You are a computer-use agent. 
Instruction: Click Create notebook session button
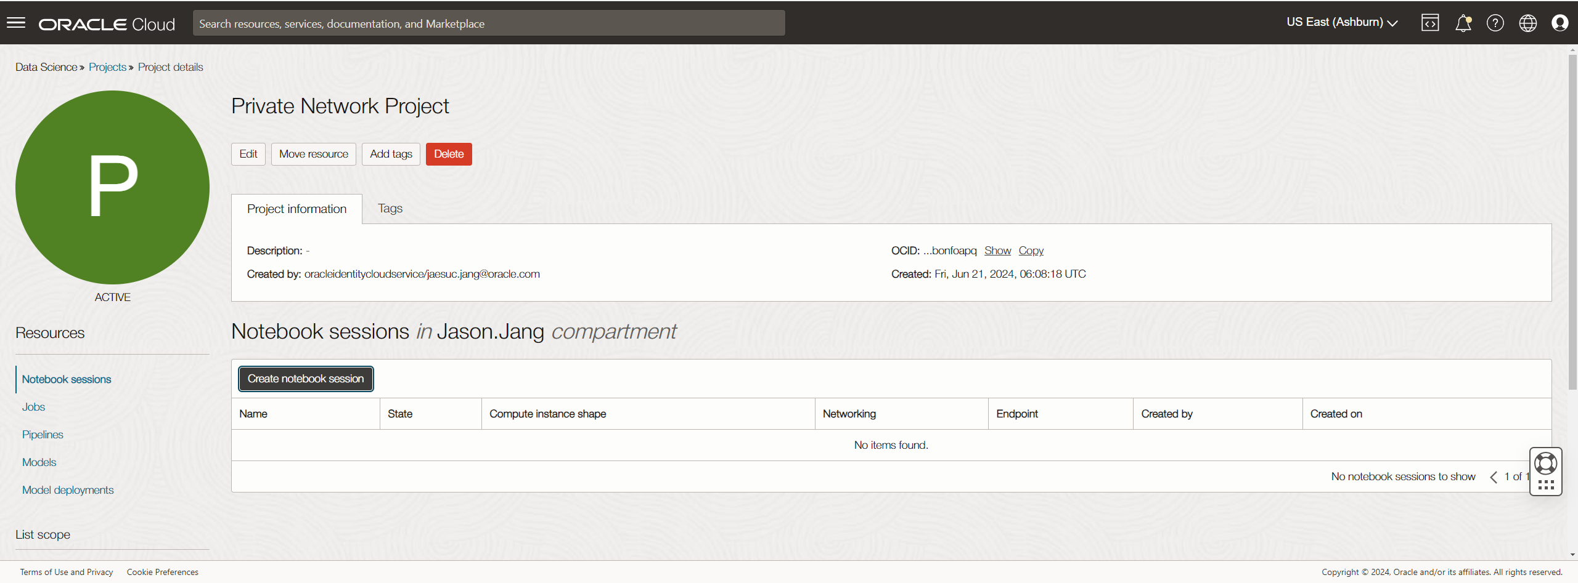coord(306,379)
